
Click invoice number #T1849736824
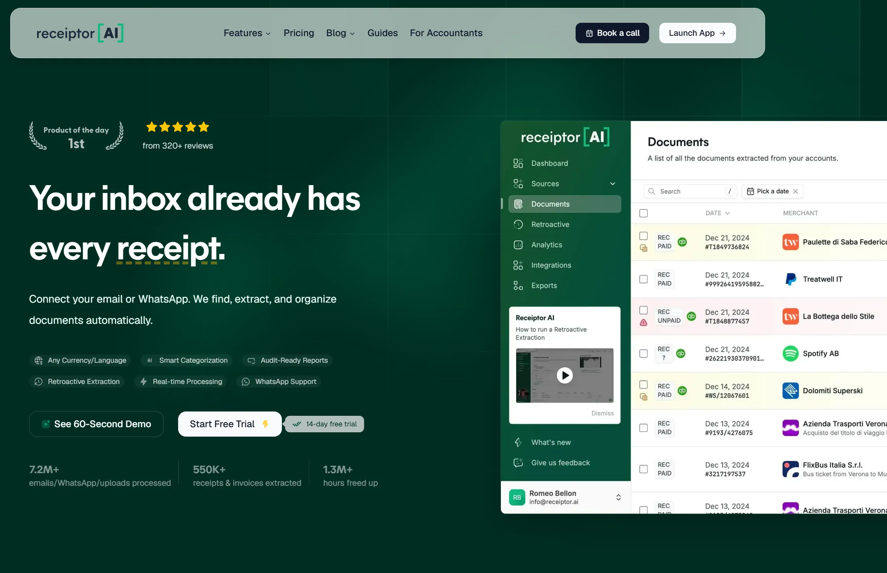coord(727,247)
